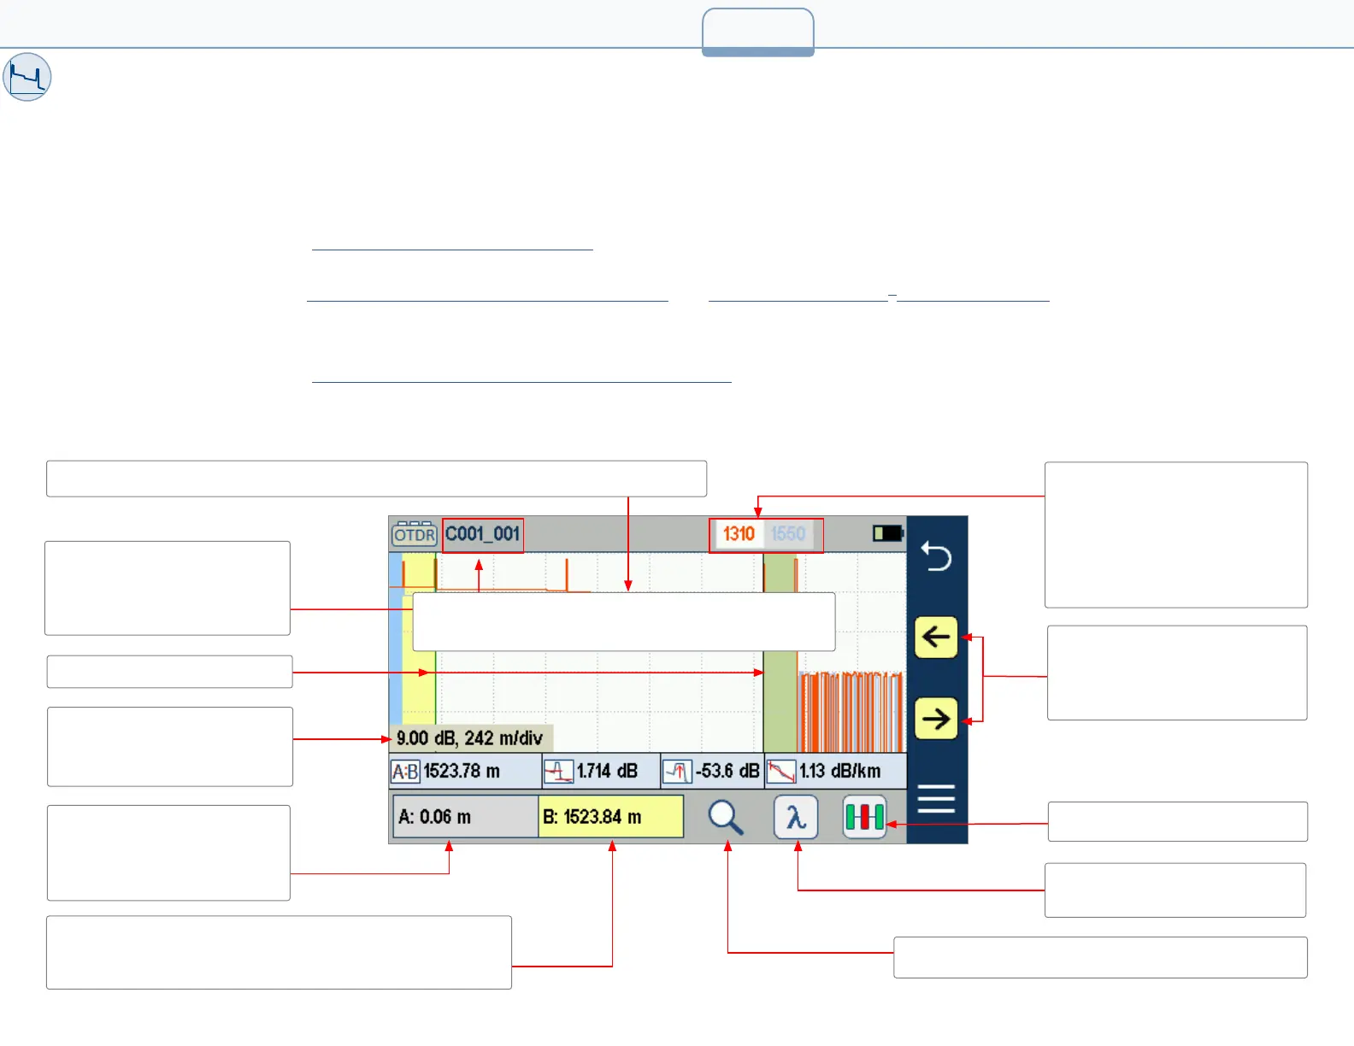Tap the attenuation icon beside 1.13 dB/km
The width and height of the screenshot is (1354, 1046).
(781, 772)
